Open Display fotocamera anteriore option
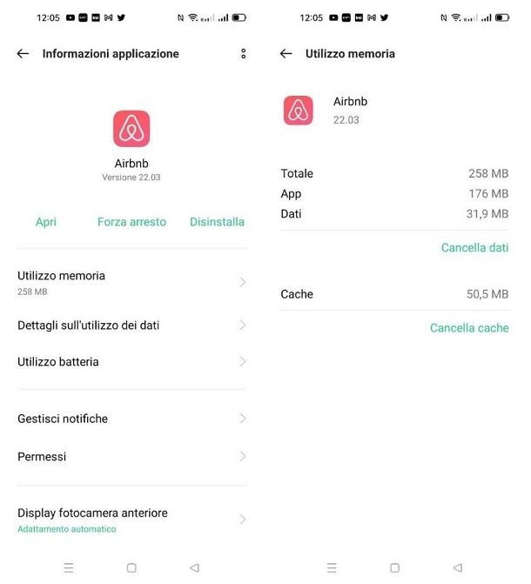The image size is (531, 584). 131,520
